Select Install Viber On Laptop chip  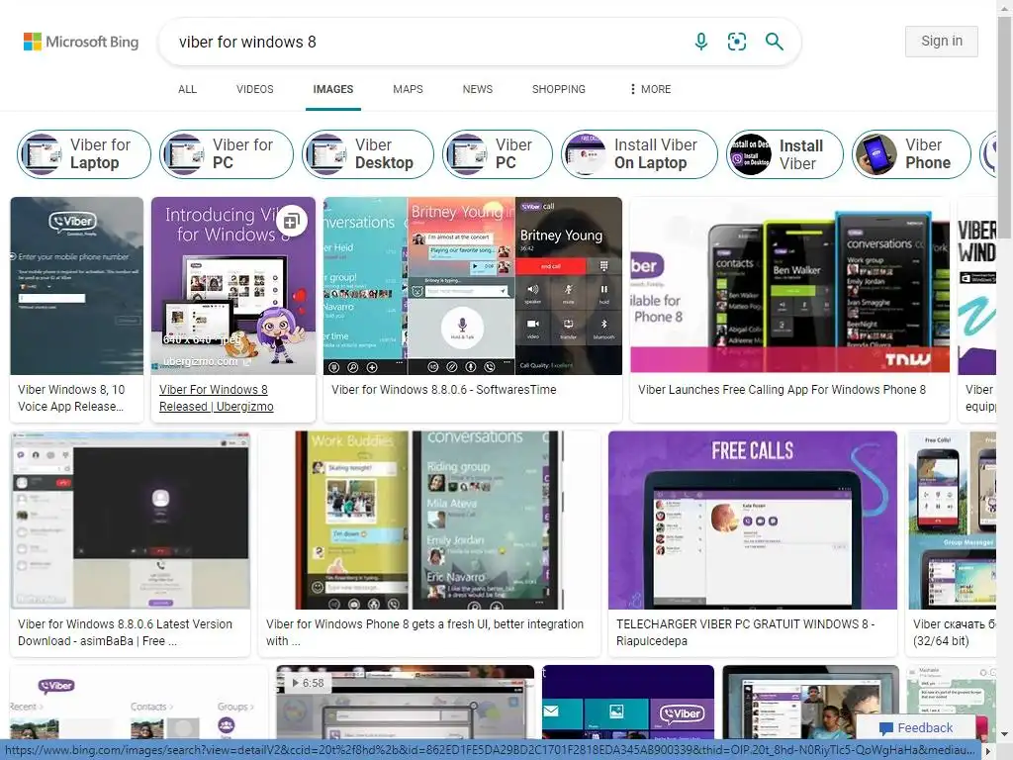tap(640, 153)
